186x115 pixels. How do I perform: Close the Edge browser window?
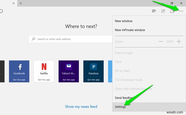click(x=181, y=3)
